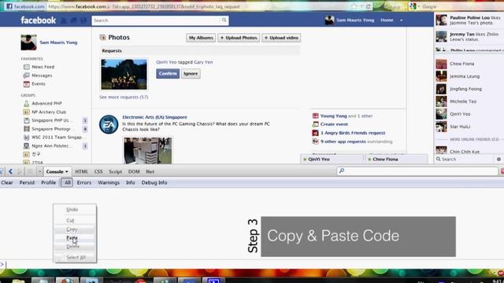Ignore the photo tag request

(191, 73)
